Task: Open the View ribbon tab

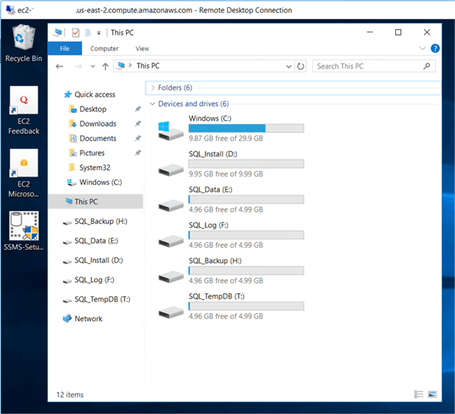Action: 142,48
